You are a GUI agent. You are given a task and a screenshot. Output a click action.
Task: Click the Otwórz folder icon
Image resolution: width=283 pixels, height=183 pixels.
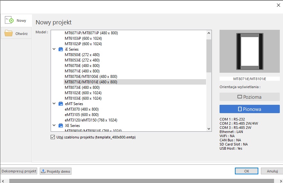pos(8,33)
